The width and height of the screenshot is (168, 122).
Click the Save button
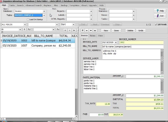(x=116, y=31)
